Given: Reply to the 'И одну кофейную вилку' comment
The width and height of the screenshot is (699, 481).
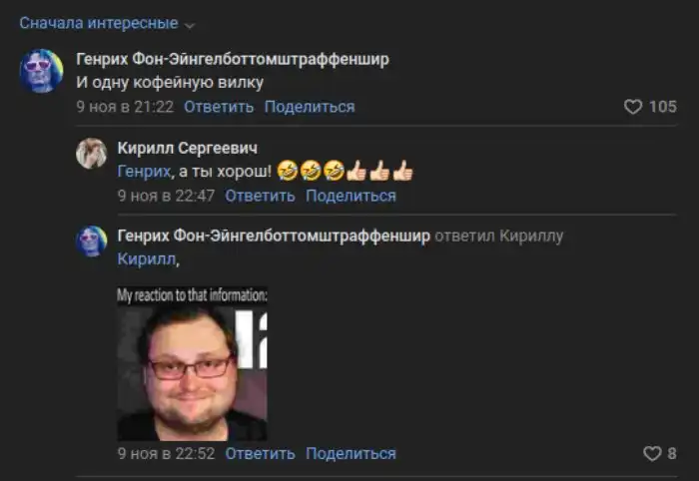Looking at the screenshot, I should [219, 107].
